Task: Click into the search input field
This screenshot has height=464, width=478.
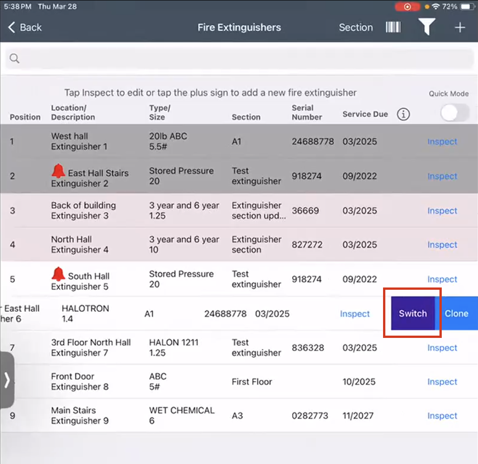Action: point(239,59)
